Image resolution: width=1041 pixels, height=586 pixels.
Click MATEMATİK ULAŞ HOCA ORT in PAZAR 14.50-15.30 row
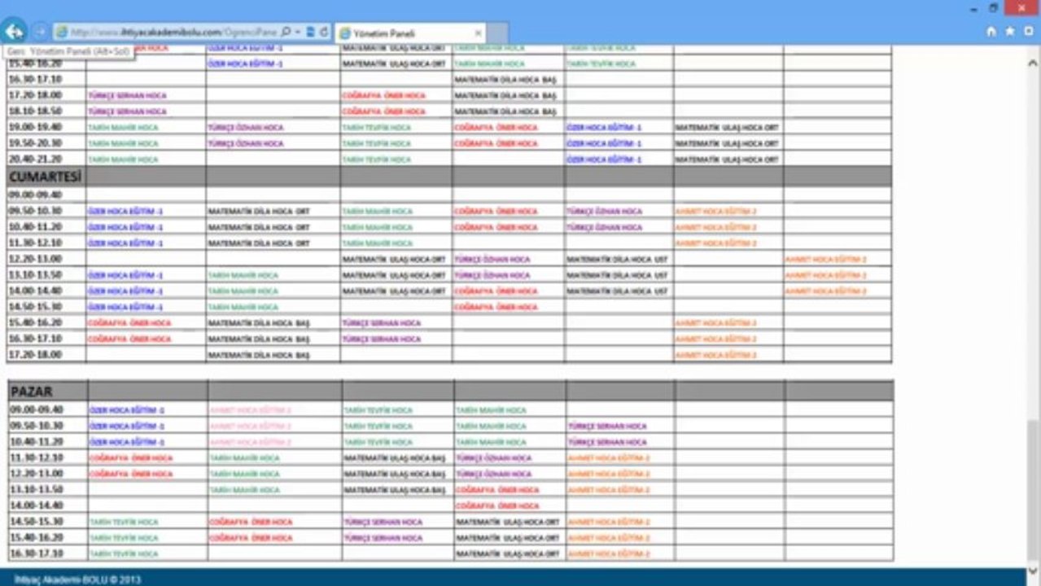click(x=508, y=522)
